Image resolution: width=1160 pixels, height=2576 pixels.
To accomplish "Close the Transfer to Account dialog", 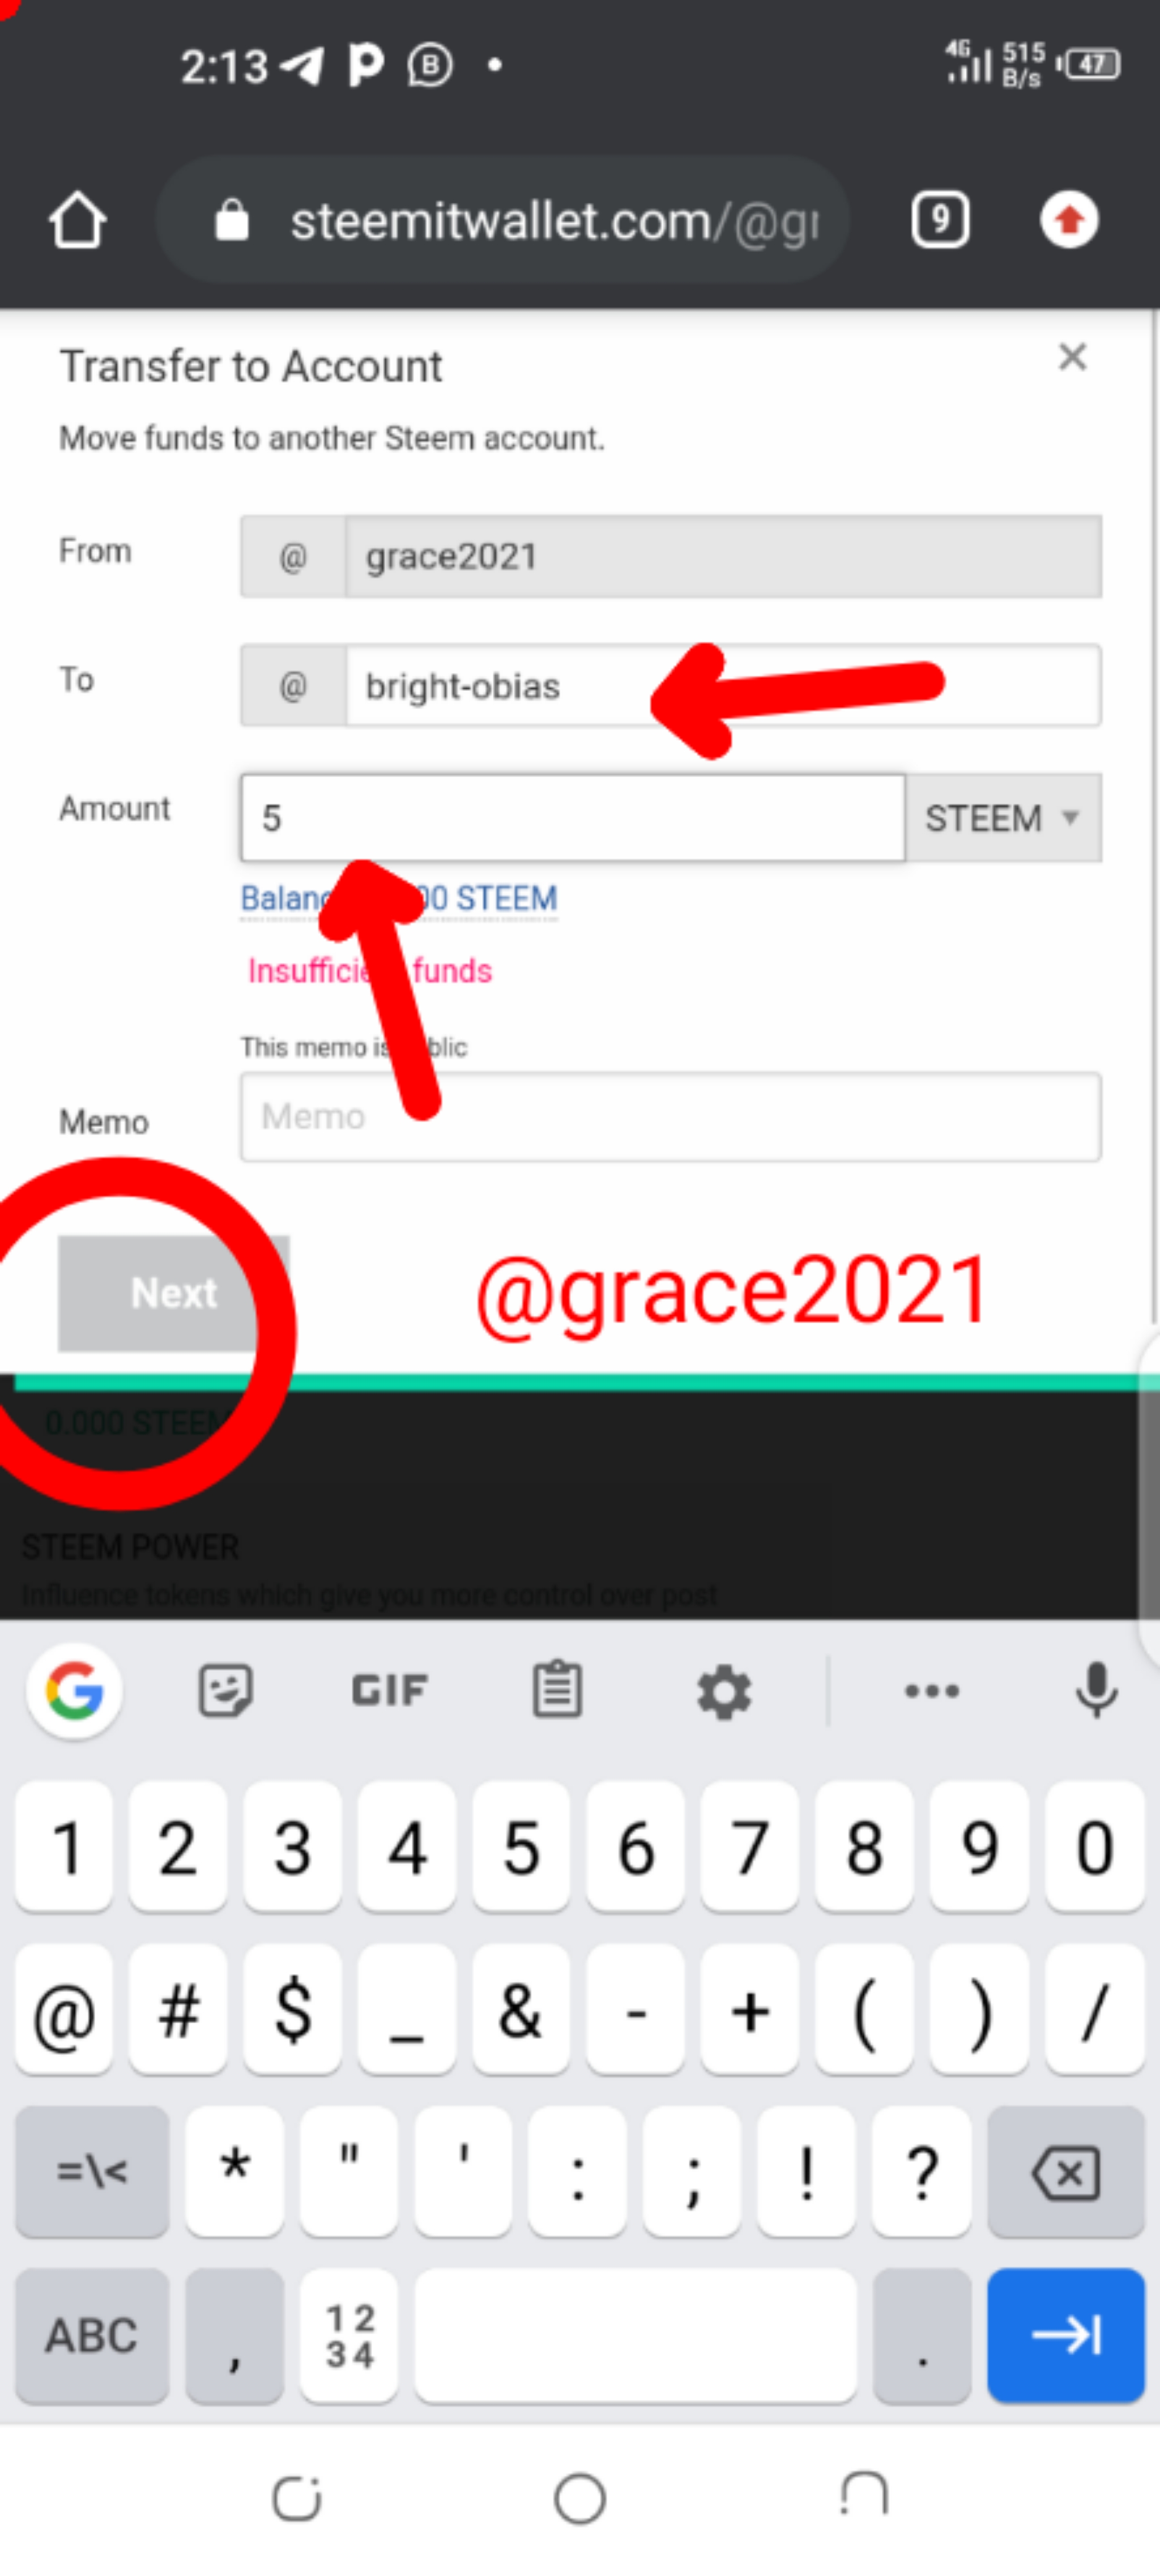I will coord(1072,357).
